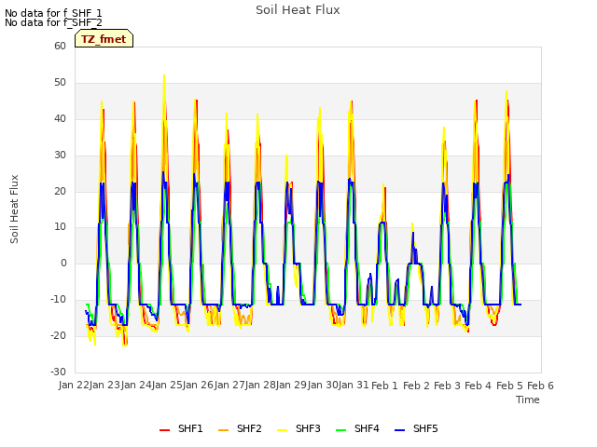597x447 pixels.
Task: Click the 50 y-axis tick label
Action: click(60, 83)
